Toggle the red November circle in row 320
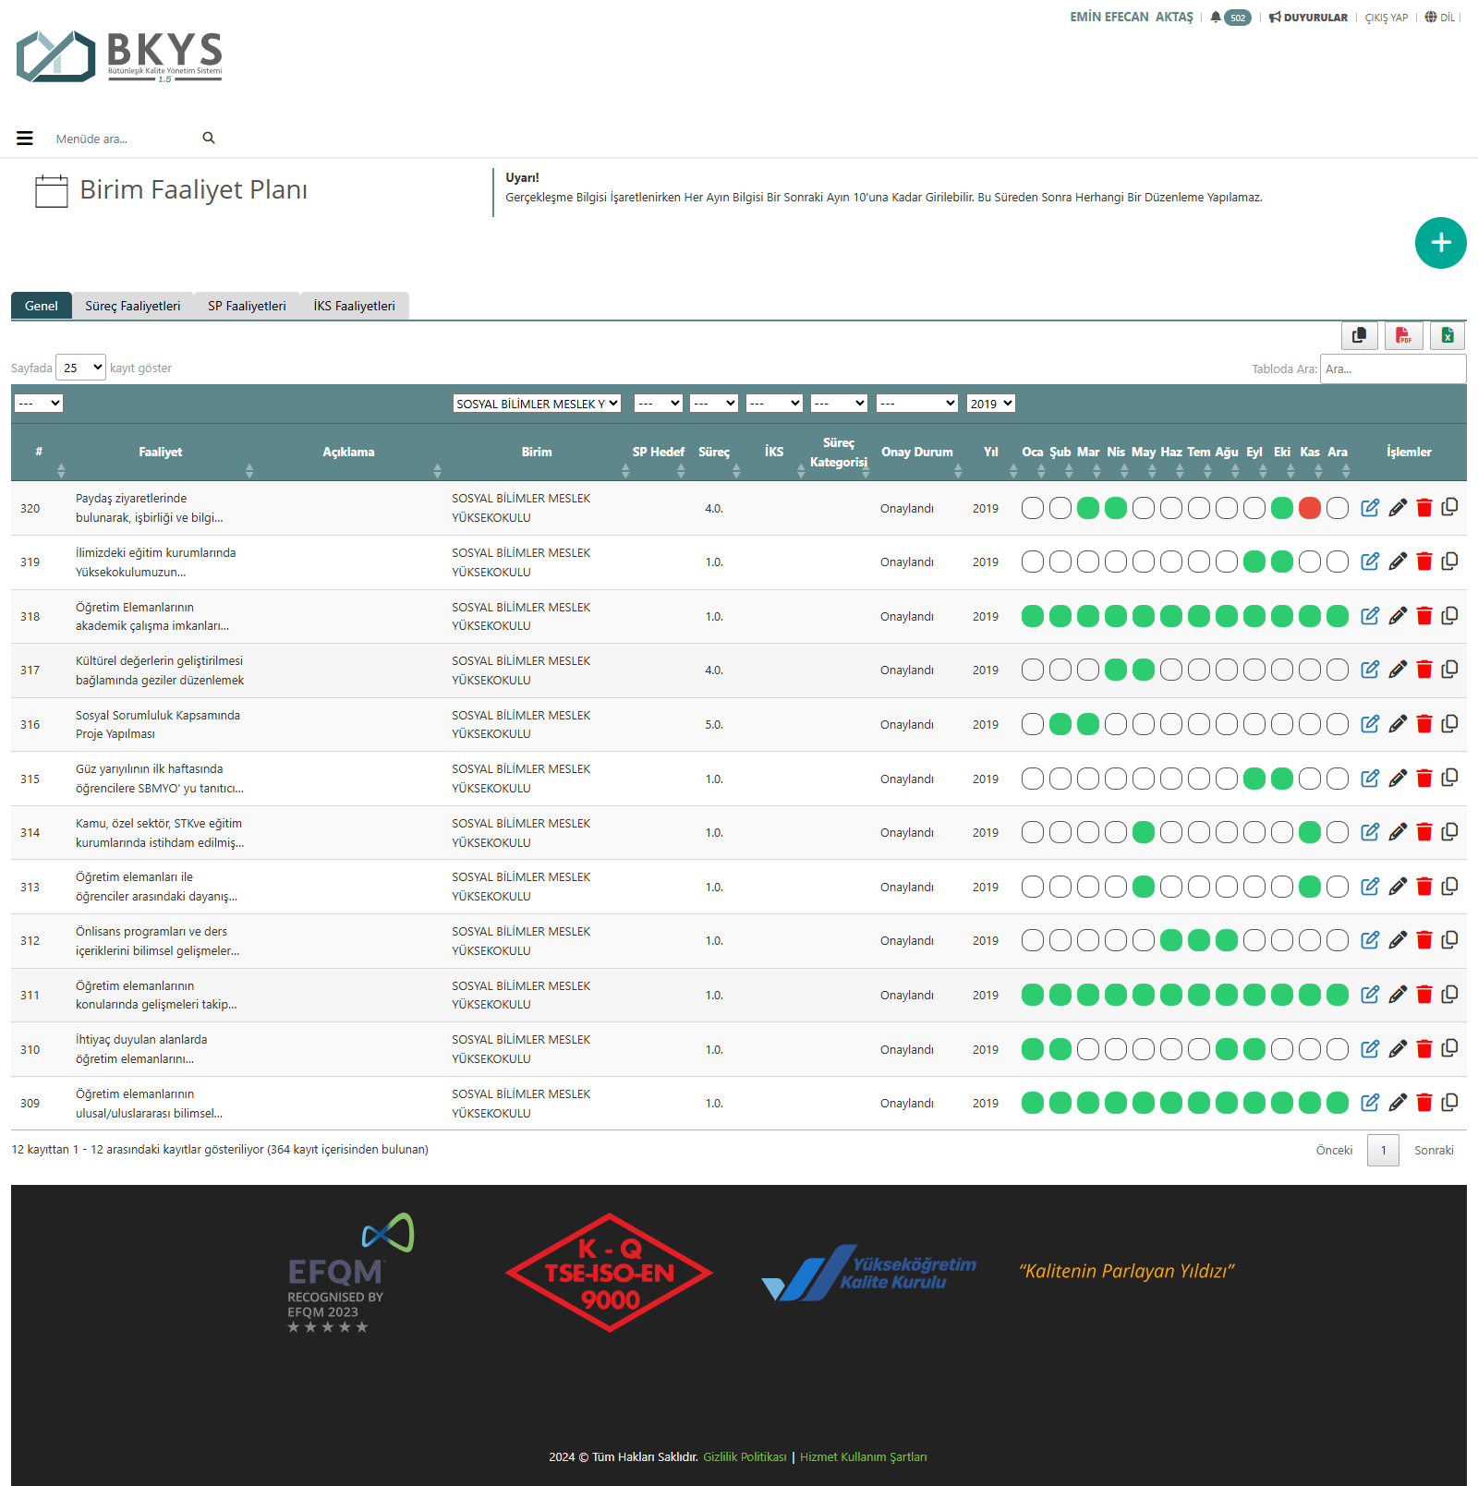Screen dimensions: 1478x1486 click(1309, 508)
